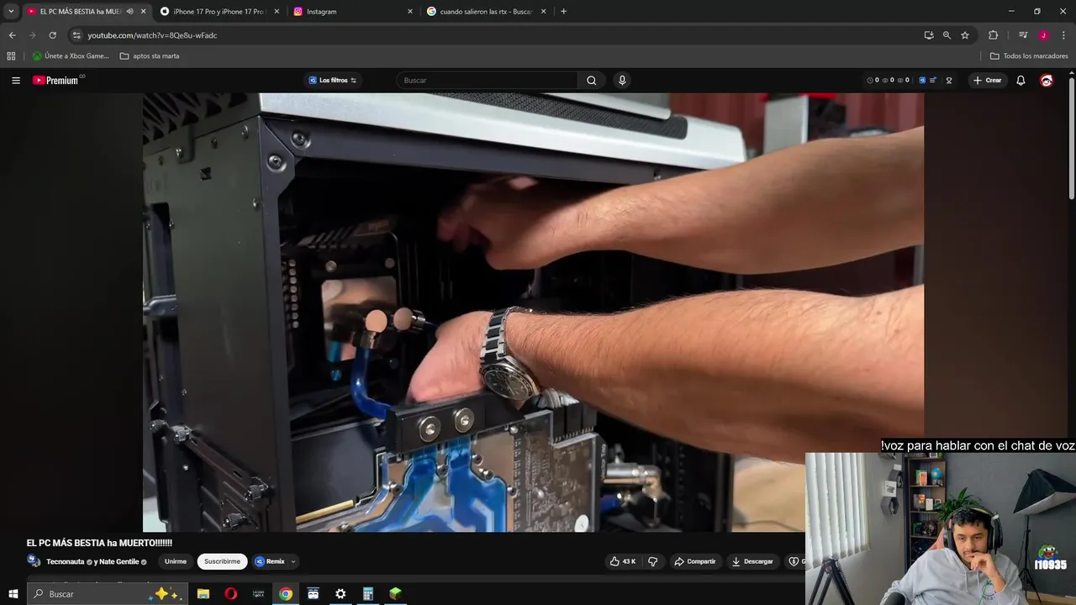Click the Unirme membership button

point(176,561)
